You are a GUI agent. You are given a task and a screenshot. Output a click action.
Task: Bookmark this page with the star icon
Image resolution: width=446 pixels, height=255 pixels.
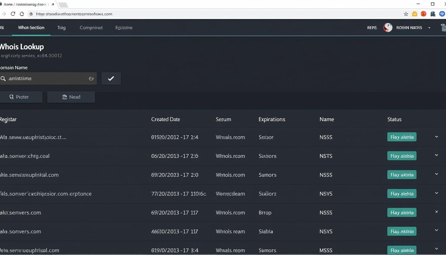coord(406,14)
